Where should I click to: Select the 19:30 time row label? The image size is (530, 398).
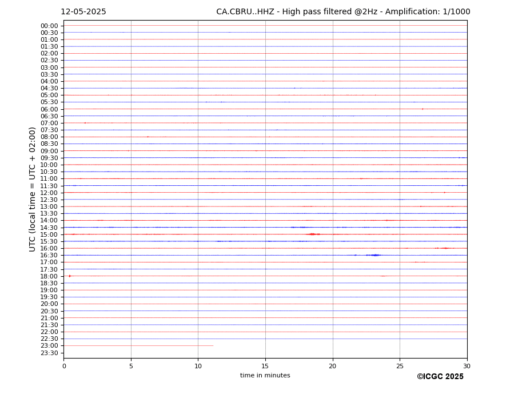[49, 297]
